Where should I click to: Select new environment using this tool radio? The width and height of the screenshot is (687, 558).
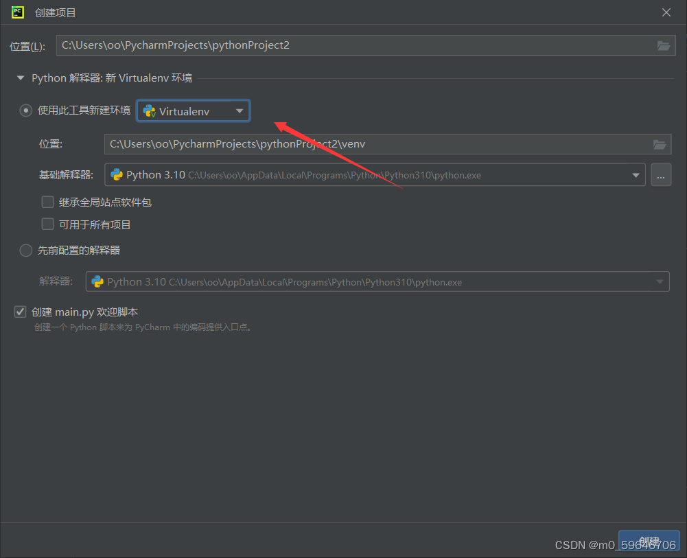(x=26, y=111)
